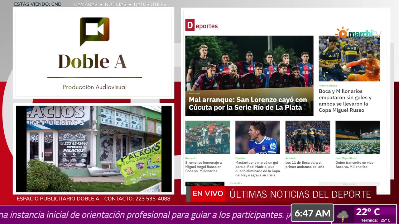Click the 6:47 AM clock
The width and height of the screenshot is (399, 224).
(312, 213)
